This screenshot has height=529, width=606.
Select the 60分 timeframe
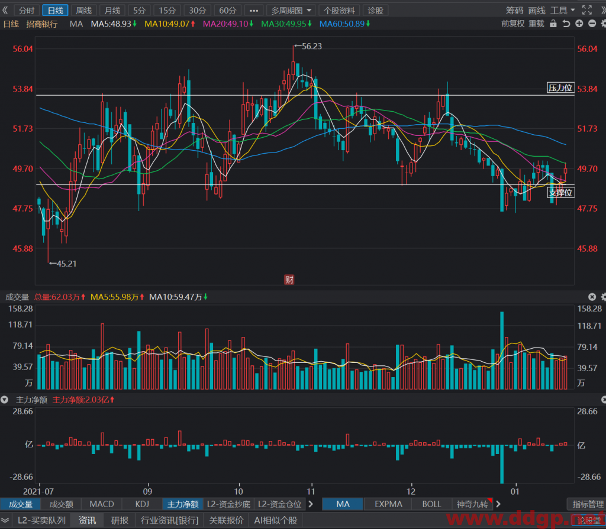click(x=227, y=11)
